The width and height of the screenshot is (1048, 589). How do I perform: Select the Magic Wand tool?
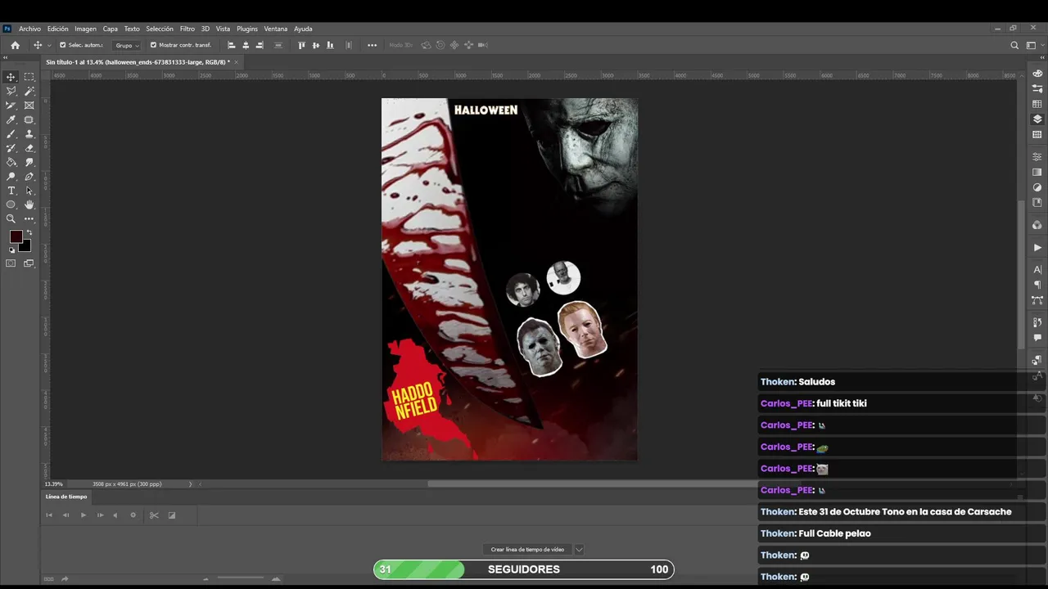(29, 91)
